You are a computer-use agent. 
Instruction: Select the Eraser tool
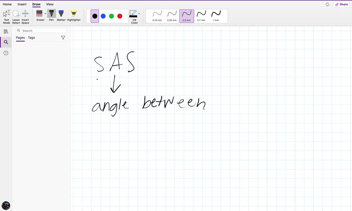(40, 15)
